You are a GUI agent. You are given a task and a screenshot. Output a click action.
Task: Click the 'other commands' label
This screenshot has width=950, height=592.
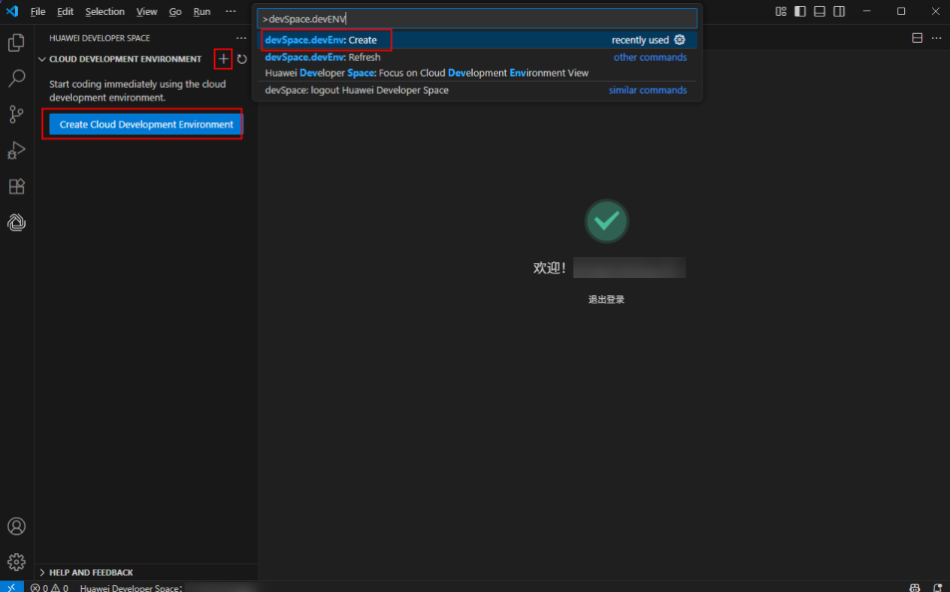[650, 57]
